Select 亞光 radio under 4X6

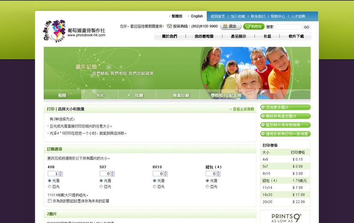(50, 187)
